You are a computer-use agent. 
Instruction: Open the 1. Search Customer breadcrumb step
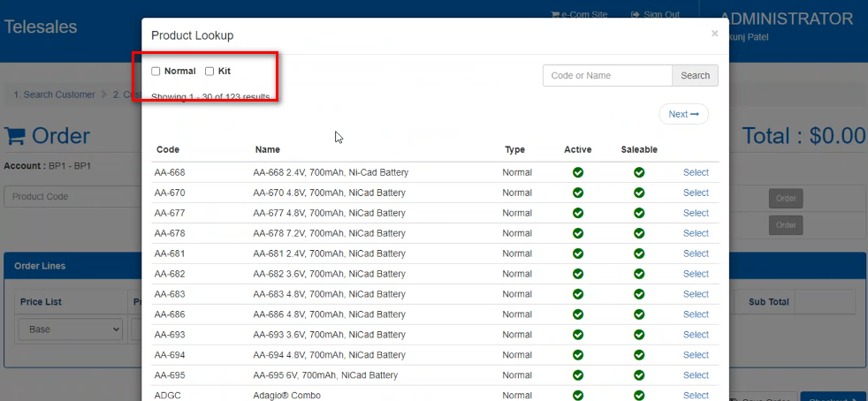pyautogui.click(x=54, y=95)
